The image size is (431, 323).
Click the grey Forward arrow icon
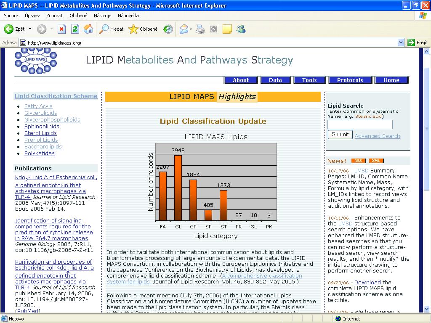pos(42,29)
